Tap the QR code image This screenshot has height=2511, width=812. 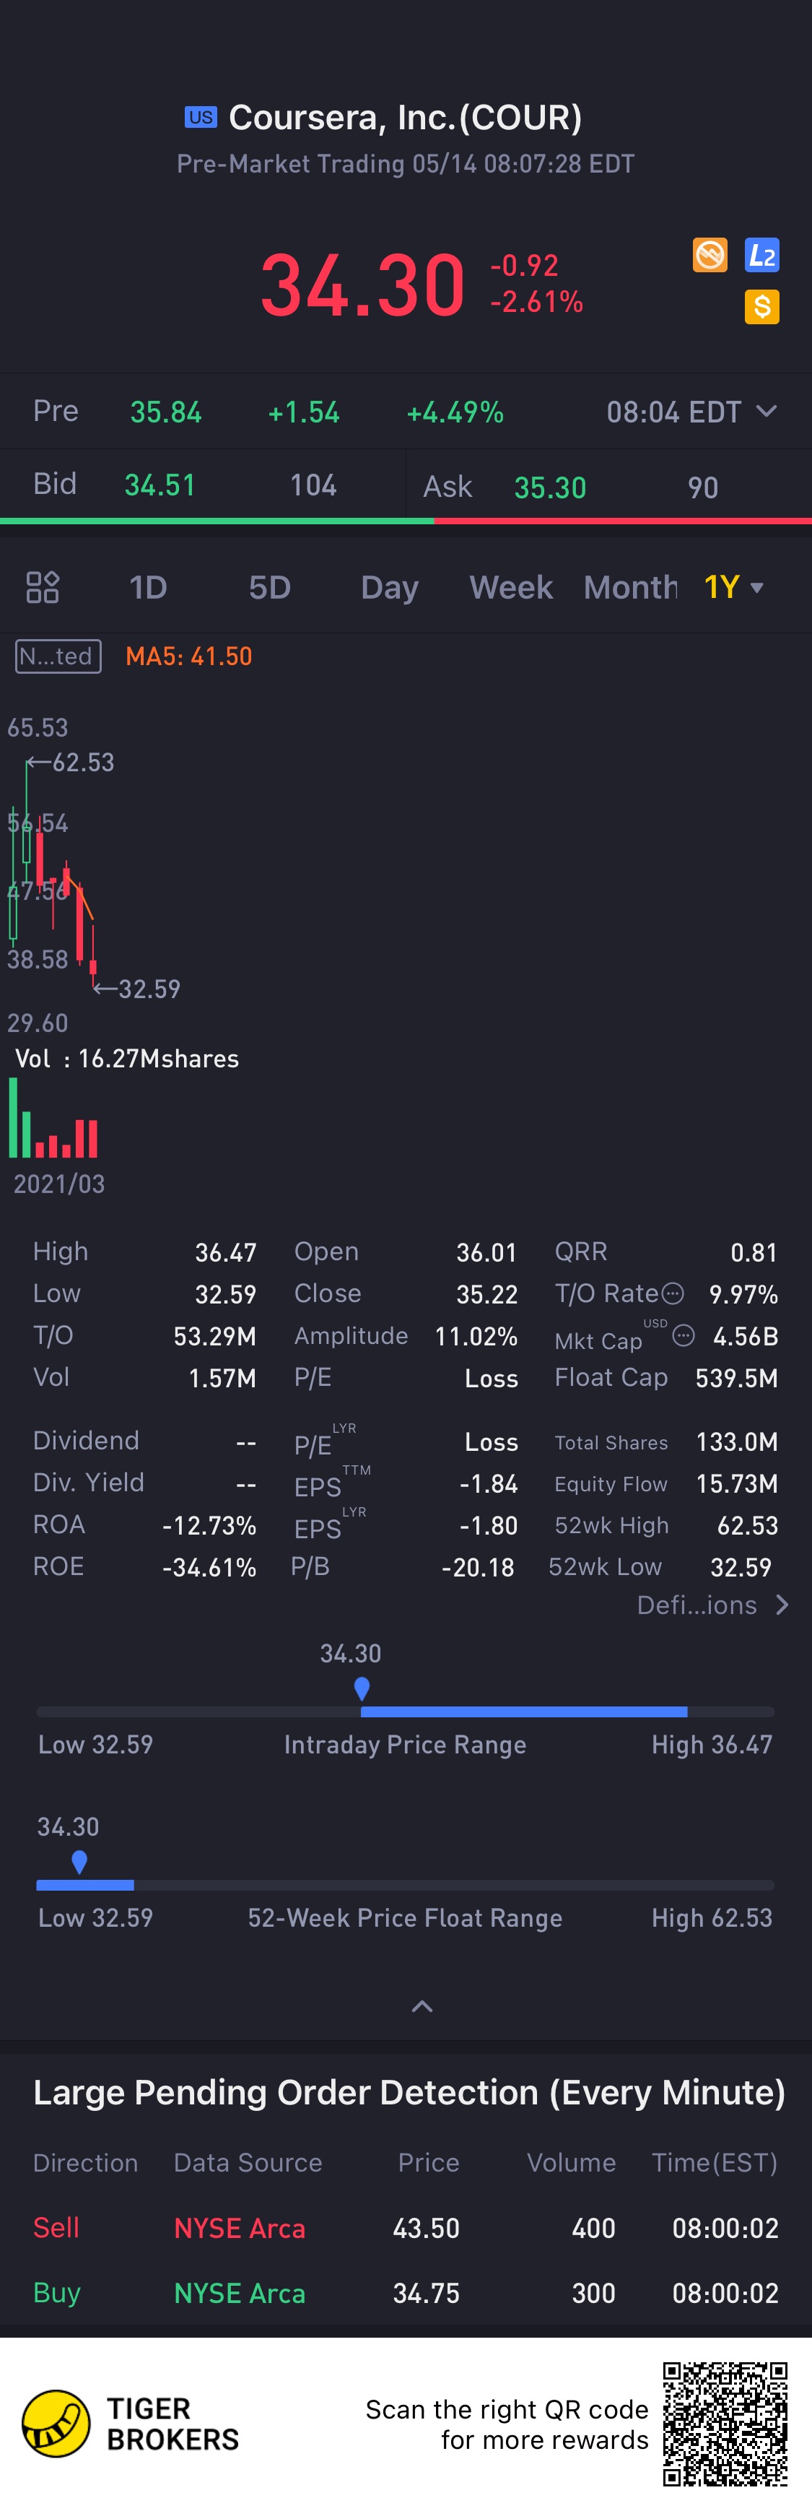tap(725, 2424)
